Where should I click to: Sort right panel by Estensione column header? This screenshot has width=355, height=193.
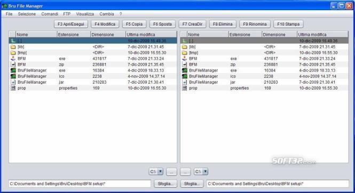coord(245,35)
